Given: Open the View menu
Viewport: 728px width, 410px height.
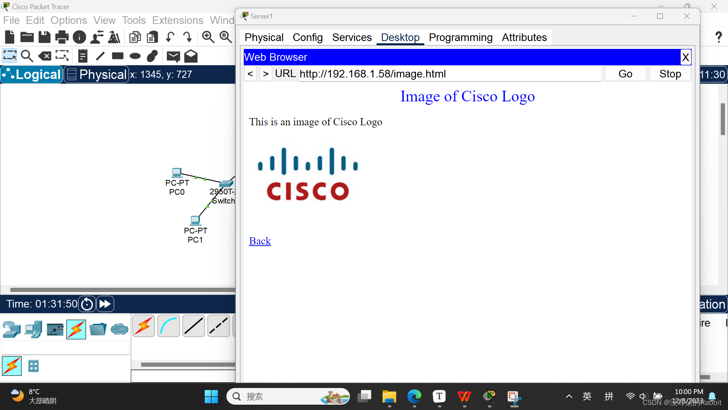Looking at the screenshot, I should [104, 20].
